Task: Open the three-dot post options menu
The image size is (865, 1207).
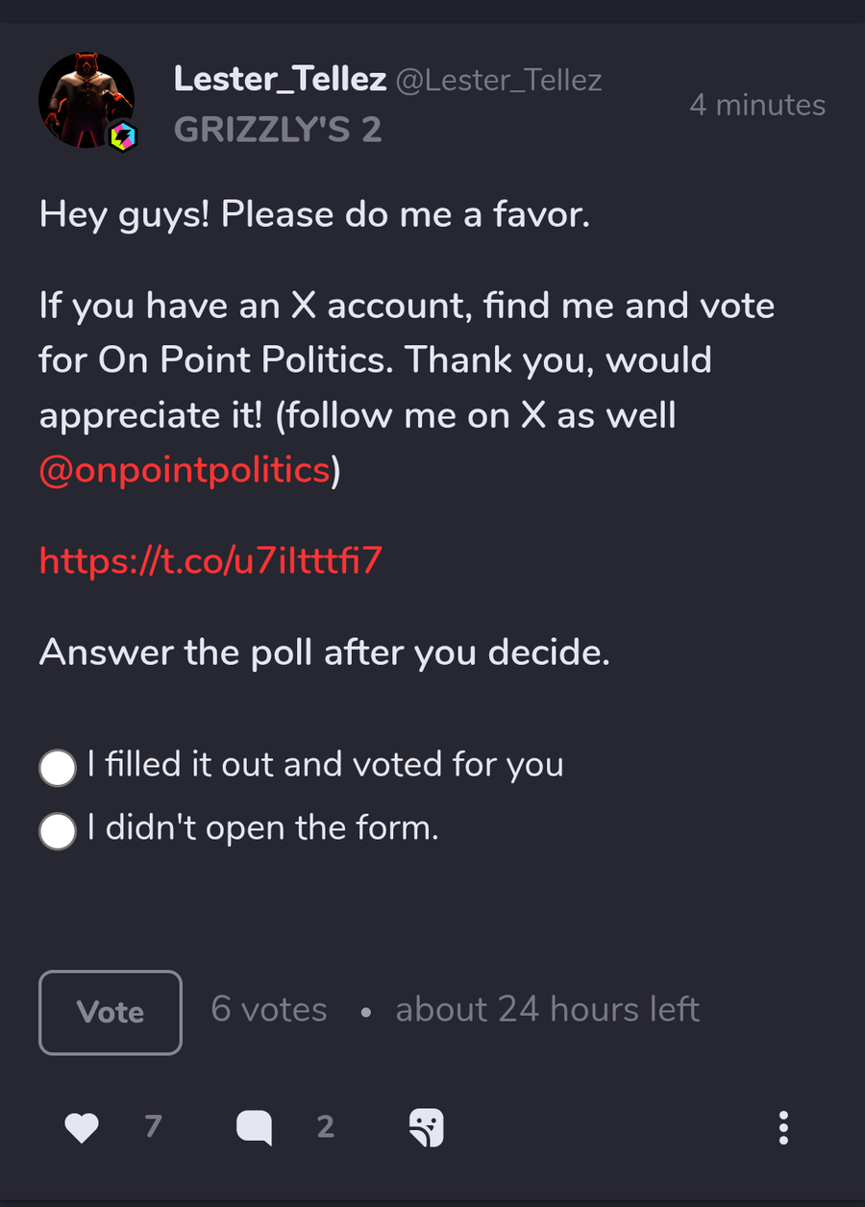Action: click(783, 1127)
